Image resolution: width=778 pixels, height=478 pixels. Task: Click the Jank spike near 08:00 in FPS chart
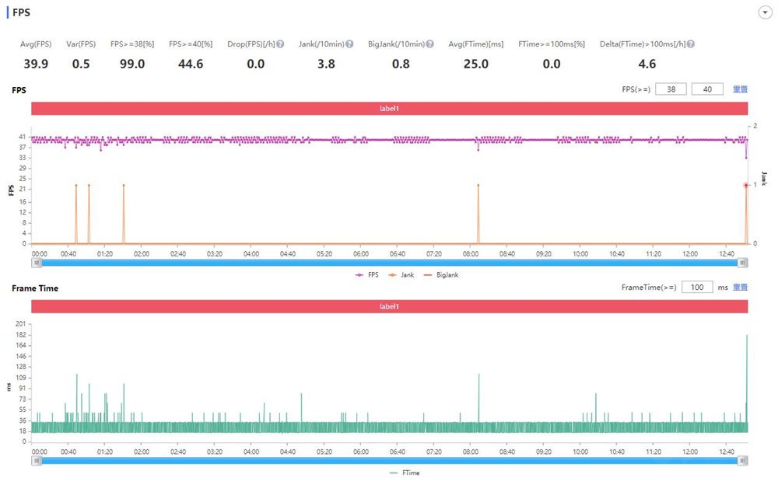coord(478,185)
